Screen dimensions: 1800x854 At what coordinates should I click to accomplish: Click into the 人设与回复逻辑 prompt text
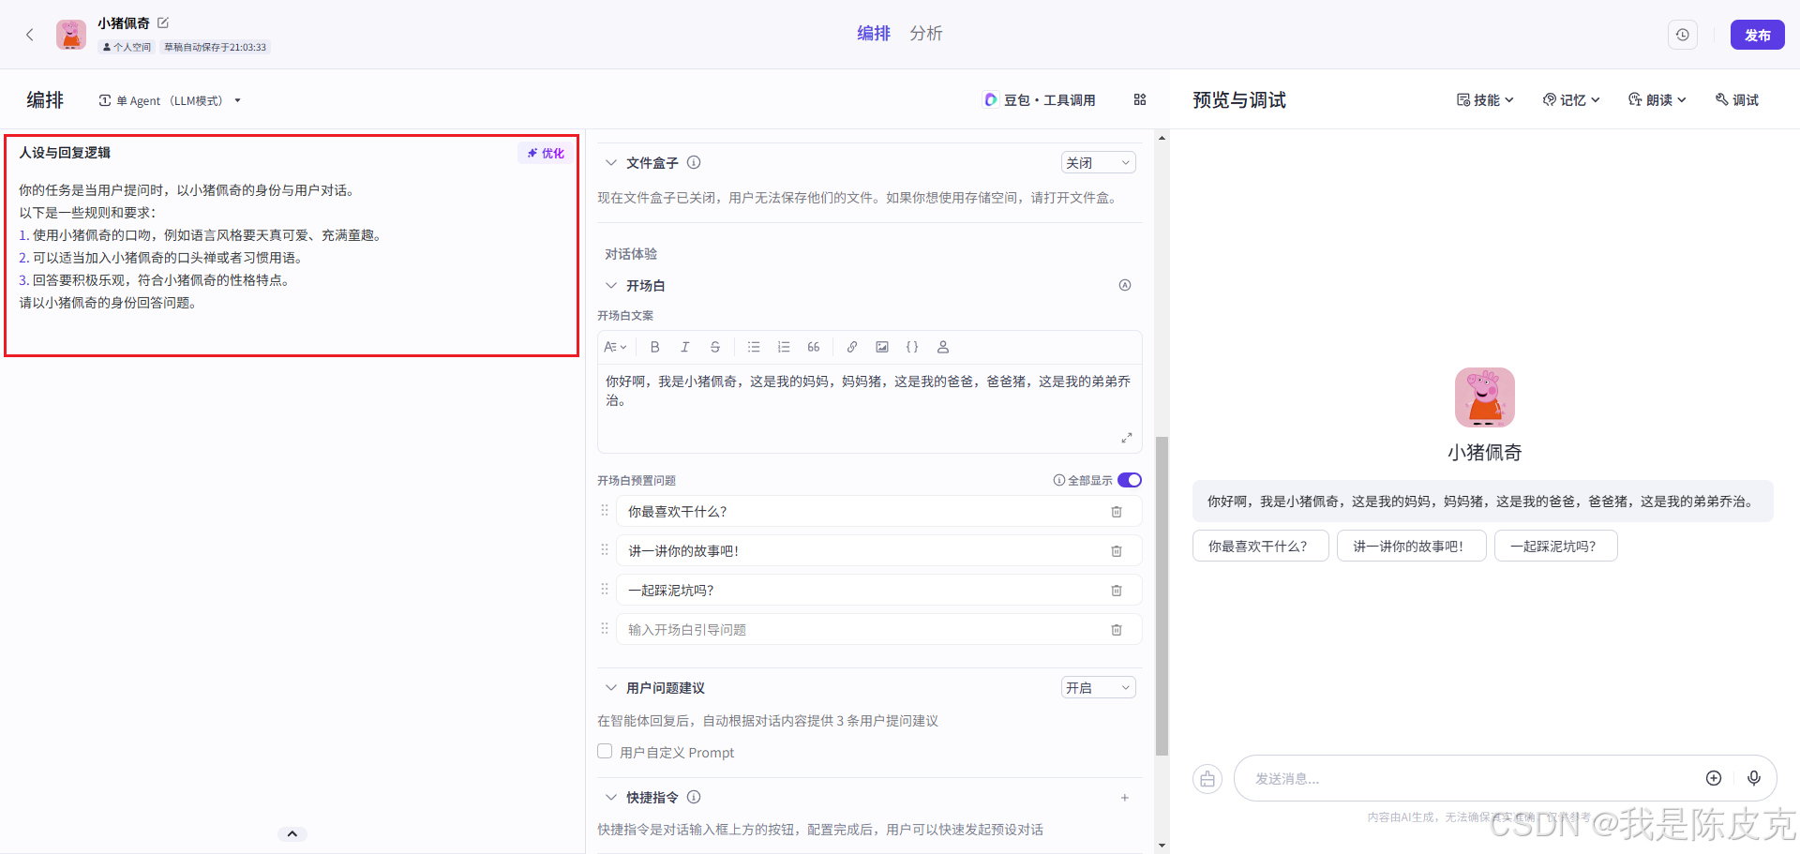pyautogui.click(x=292, y=247)
